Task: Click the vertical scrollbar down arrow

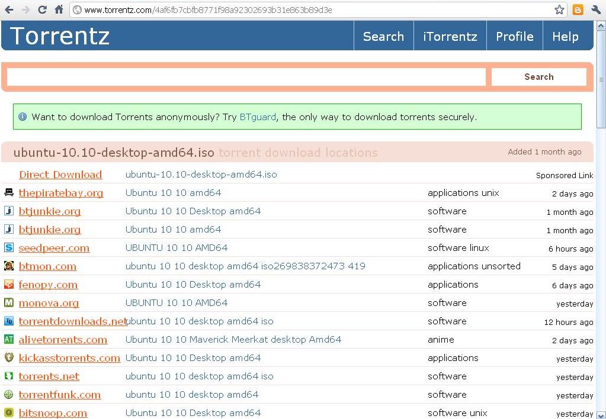Action: coord(600,414)
